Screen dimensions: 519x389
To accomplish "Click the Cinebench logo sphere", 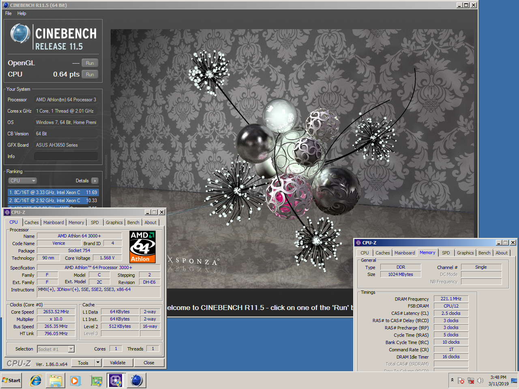I will pos(20,34).
